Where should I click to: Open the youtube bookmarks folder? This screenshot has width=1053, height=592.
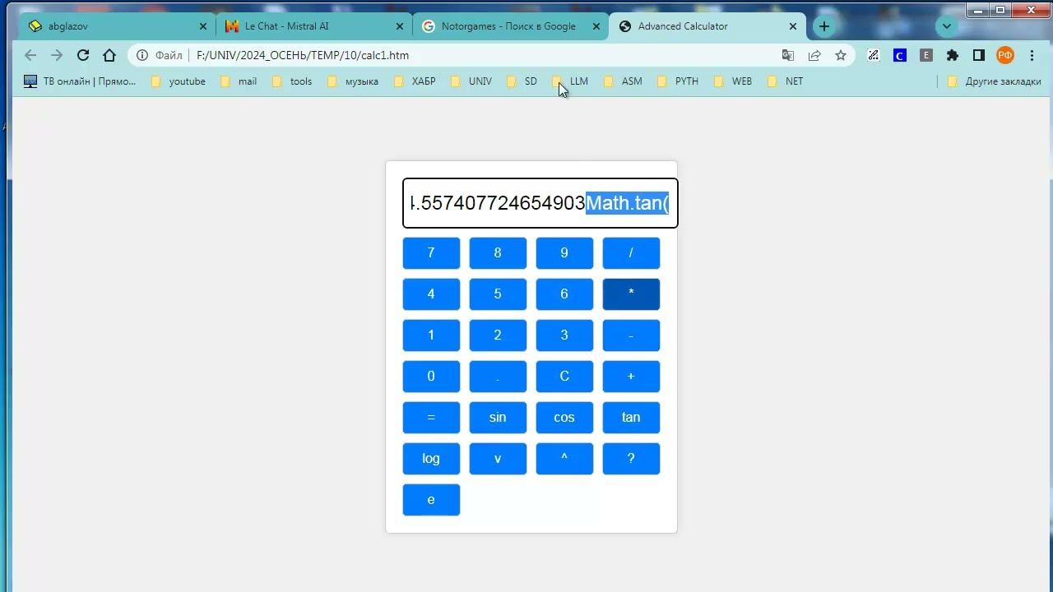click(179, 81)
